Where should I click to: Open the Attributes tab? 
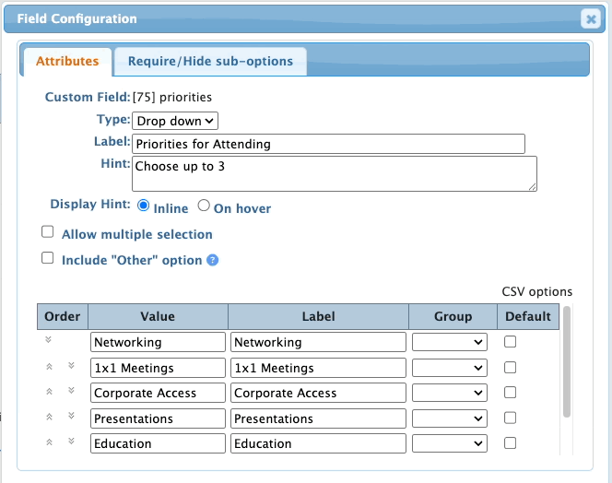click(x=67, y=62)
